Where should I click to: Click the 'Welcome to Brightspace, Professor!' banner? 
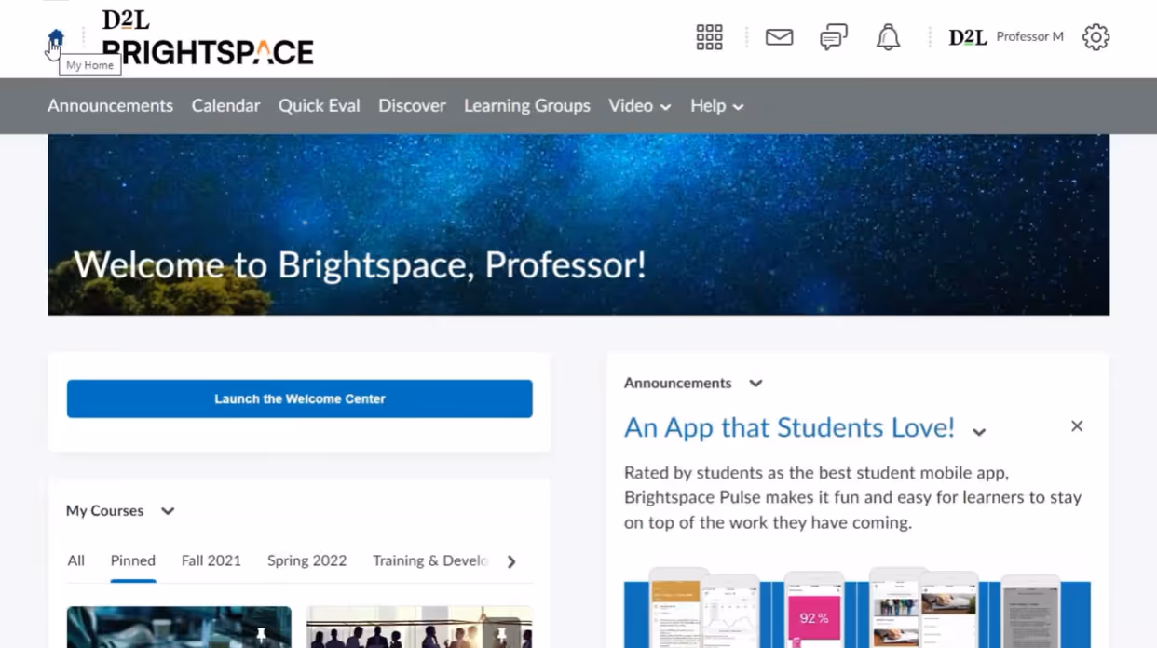(578, 224)
